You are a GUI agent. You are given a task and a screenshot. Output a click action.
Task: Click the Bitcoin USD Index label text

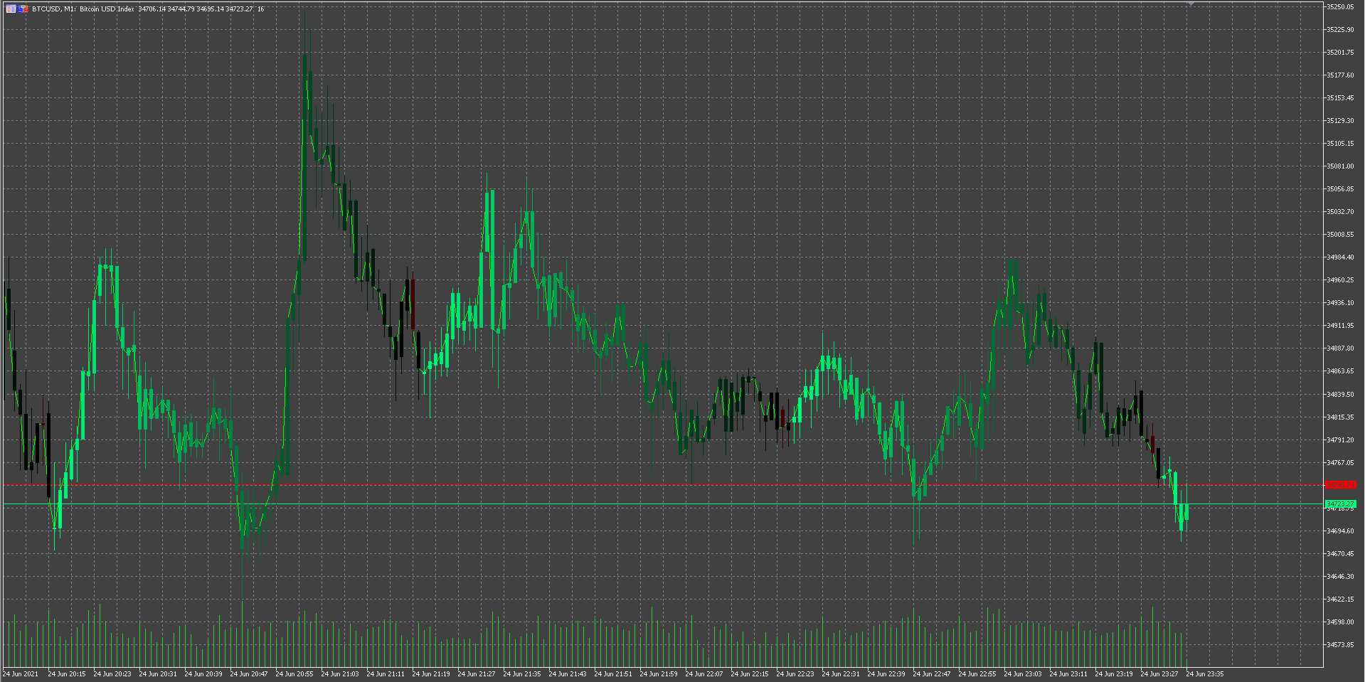(x=105, y=9)
